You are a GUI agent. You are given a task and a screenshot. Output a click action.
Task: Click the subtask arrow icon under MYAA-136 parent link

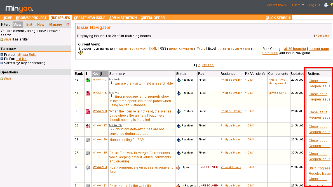pos(112,129)
